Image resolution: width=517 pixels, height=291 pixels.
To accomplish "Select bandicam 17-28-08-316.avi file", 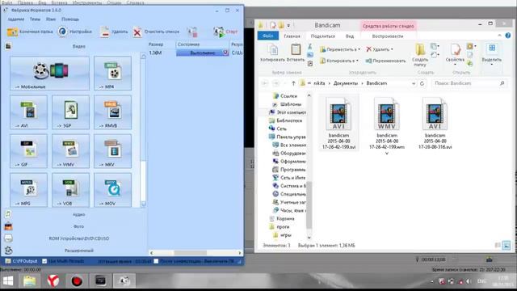I will point(435,123).
